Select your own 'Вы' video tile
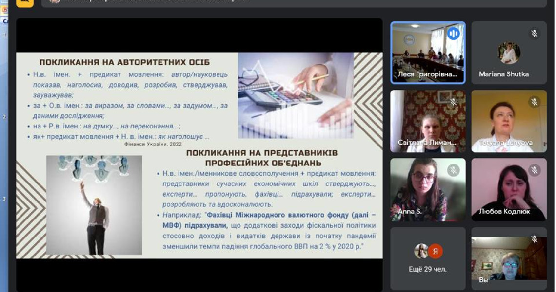Screen dimensions: 556x292 tap(509, 258)
